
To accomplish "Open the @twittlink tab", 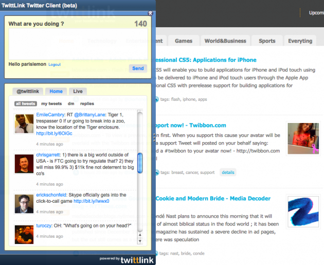I will click(27, 91).
